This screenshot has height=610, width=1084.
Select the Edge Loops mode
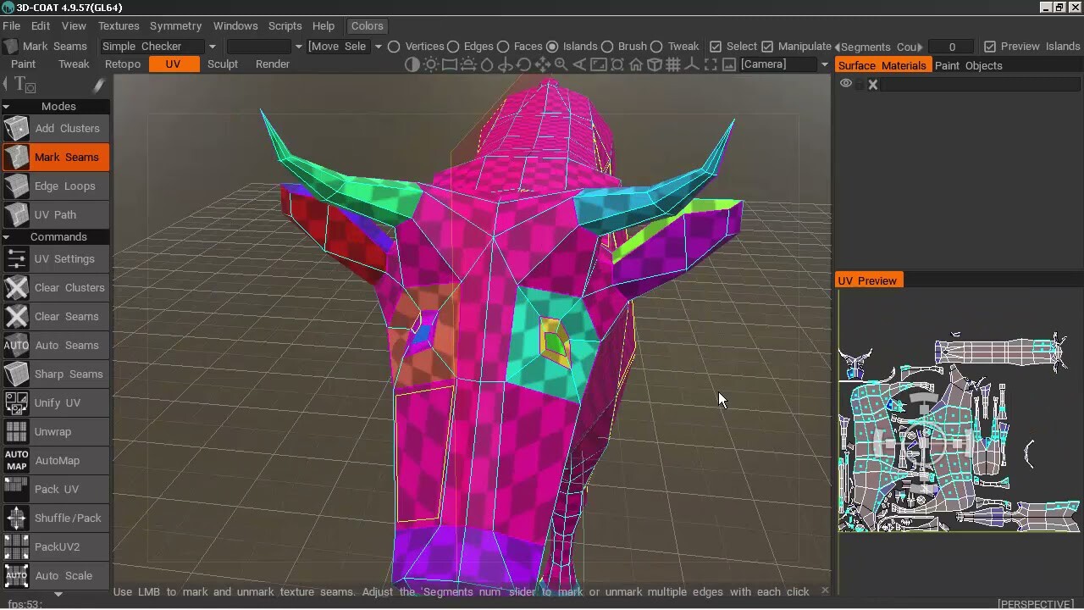(64, 186)
